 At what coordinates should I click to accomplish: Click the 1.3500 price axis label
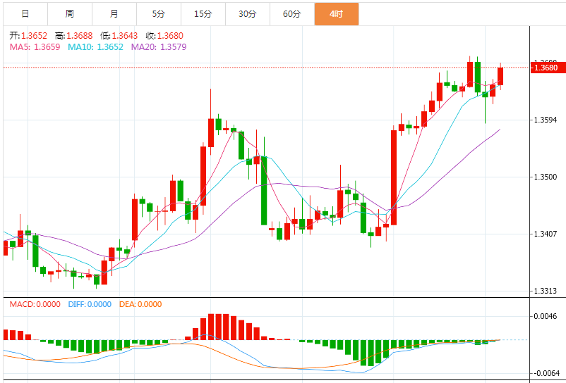pyautogui.click(x=545, y=177)
